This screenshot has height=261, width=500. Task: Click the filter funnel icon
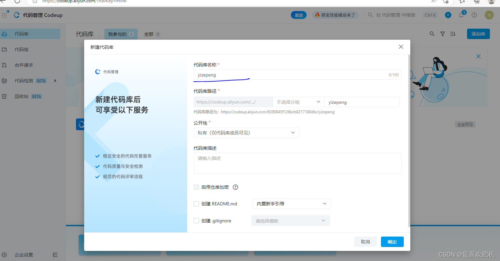(443, 34)
